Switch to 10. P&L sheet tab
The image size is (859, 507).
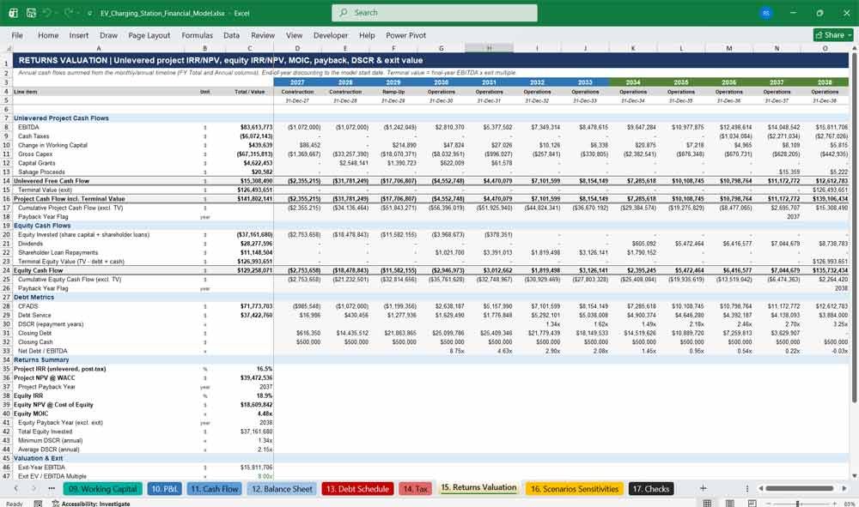click(164, 489)
